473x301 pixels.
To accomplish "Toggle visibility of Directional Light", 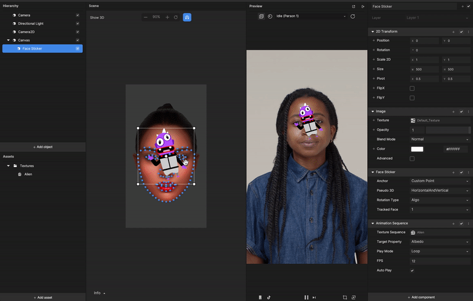I will 77,24.
